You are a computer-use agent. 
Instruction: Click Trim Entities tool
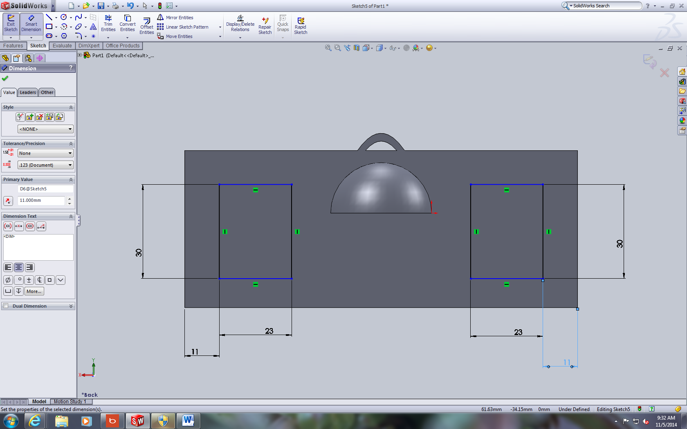point(108,23)
